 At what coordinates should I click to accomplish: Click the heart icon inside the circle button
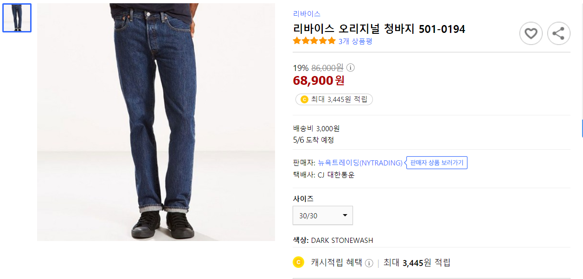[531, 33]
